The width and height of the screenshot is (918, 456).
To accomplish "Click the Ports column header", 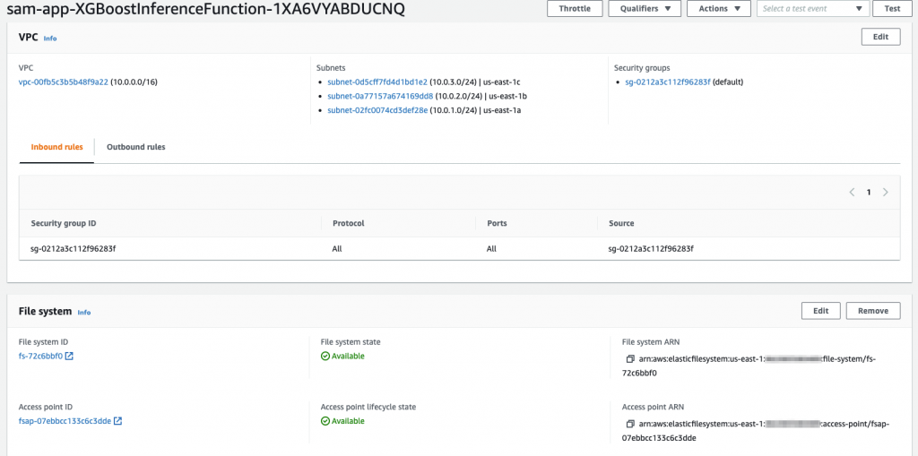I will click(497, 223).
